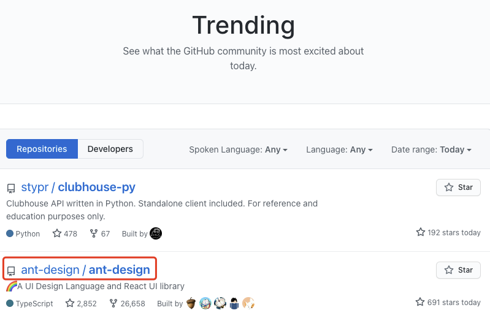490x321 pixels.
Task: Click the star count 478 for clubhouse-py
Action: (x=64, y=233)
